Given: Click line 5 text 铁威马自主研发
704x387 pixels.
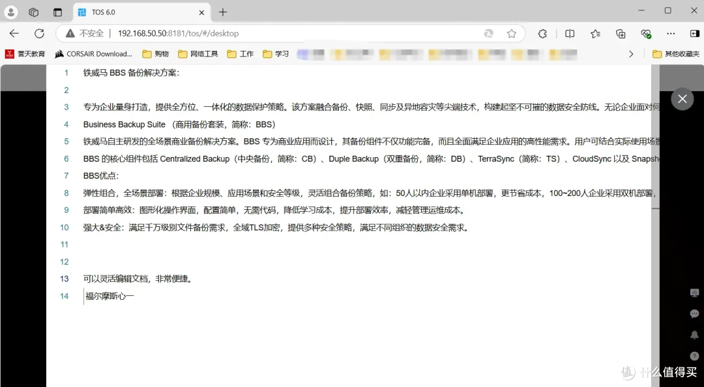Looking at the screenshot, I should tap(111, 141).
